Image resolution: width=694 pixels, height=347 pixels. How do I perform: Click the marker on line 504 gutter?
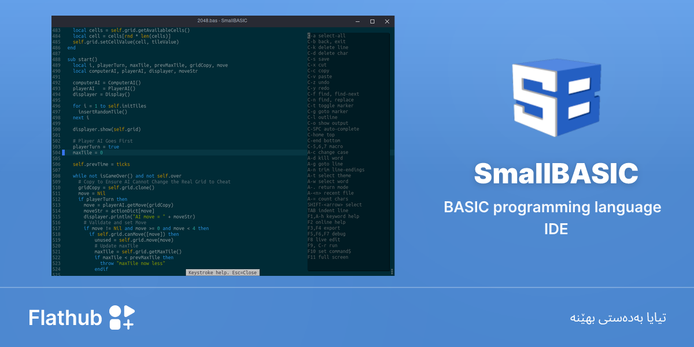(x=64, y=153)
